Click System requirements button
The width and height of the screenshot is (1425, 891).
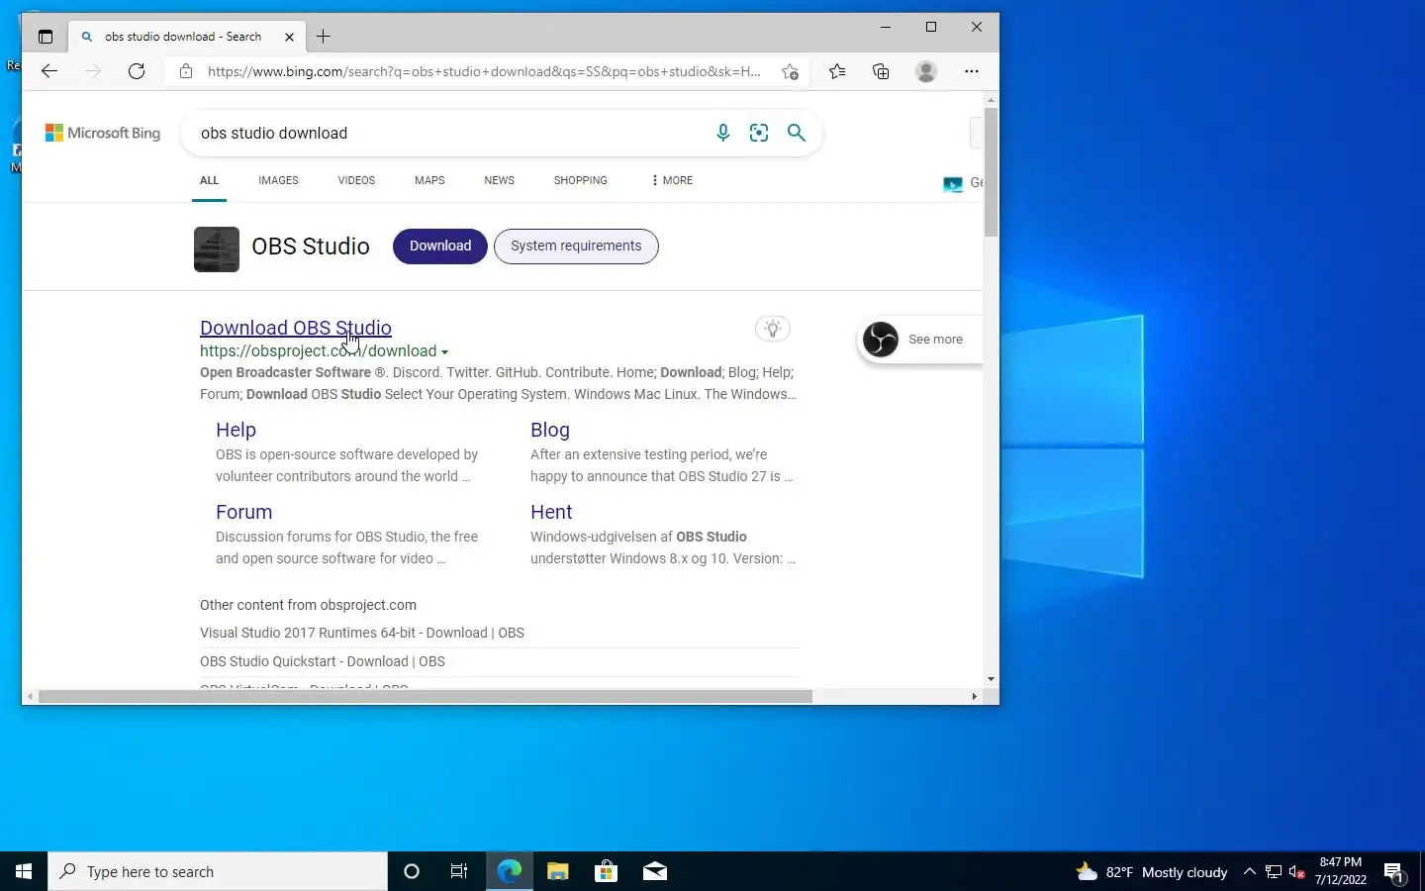[576, 246]
